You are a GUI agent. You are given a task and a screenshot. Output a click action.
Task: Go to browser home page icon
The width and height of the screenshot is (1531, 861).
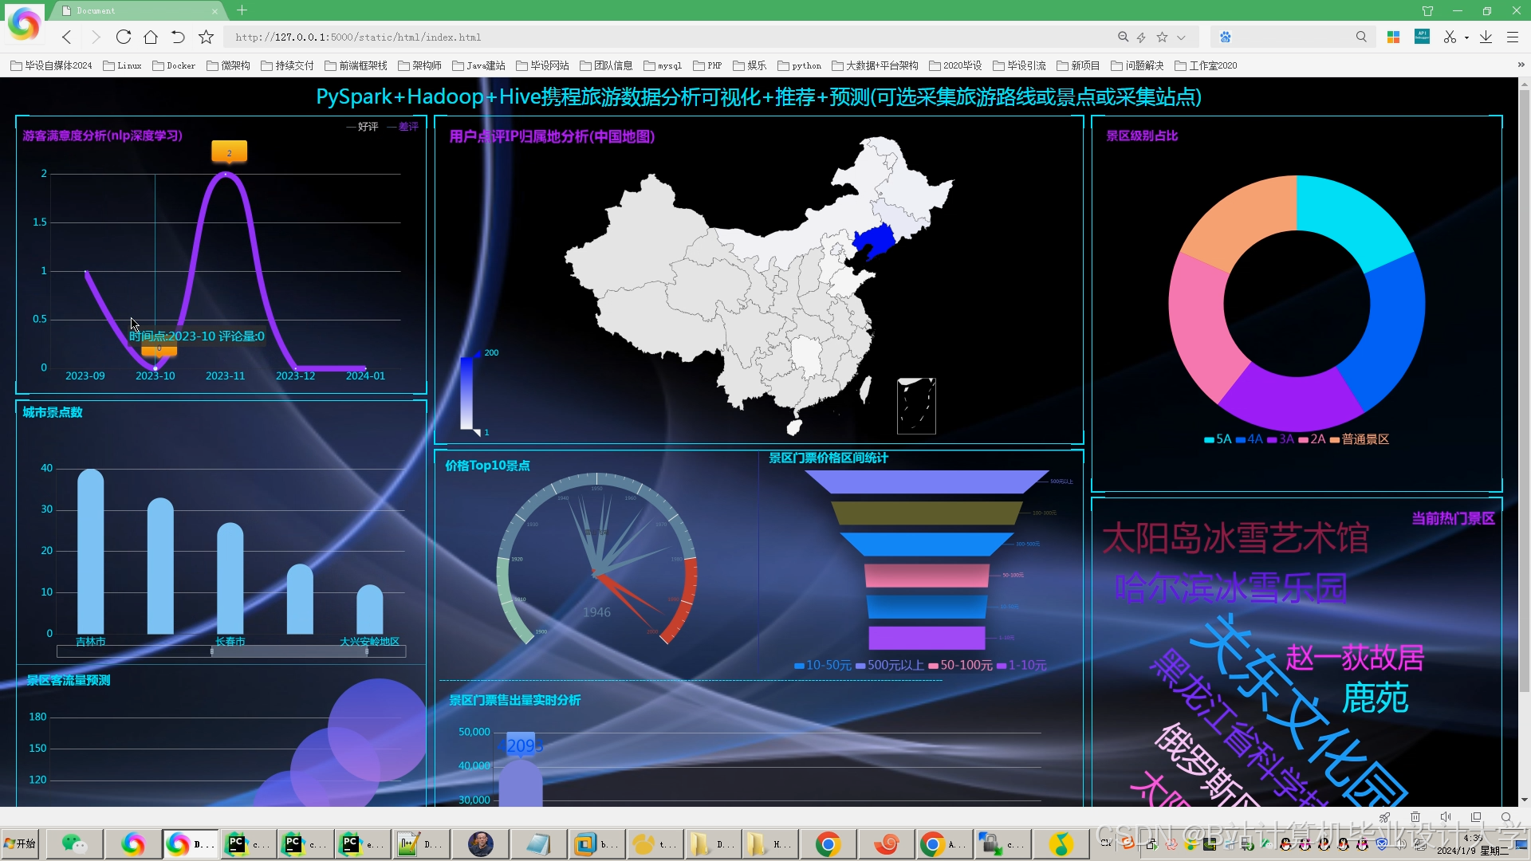(151, 37)
